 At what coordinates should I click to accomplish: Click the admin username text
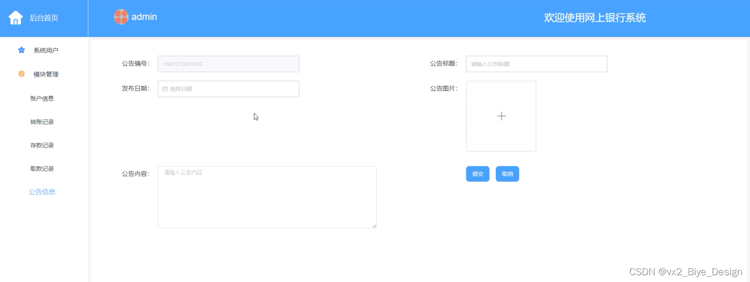click(x=144, y=17)
